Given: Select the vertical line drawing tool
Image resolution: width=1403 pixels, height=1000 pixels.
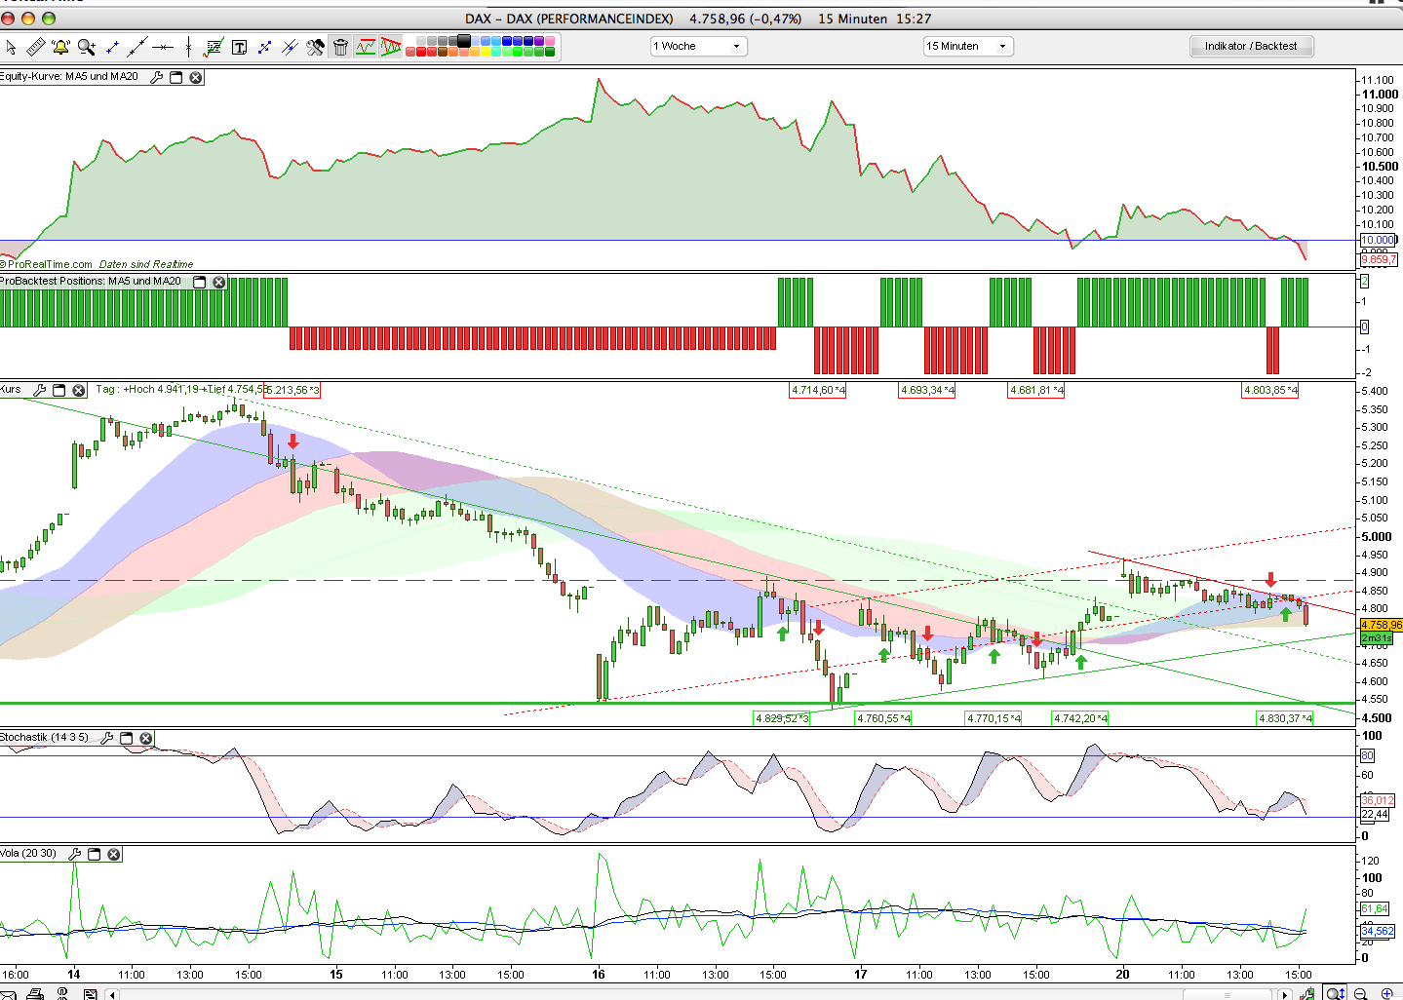Looking at the screenshot, I should (x=188, y=47).
